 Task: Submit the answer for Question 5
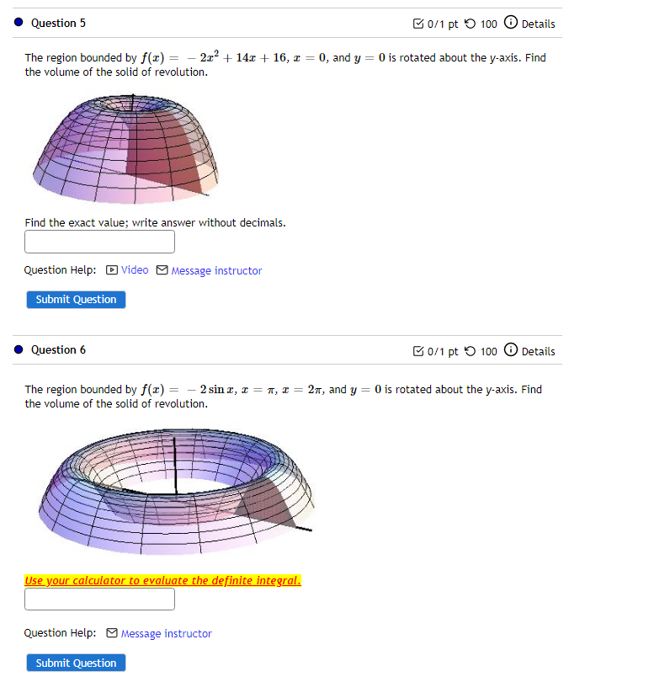pos(75,299)
